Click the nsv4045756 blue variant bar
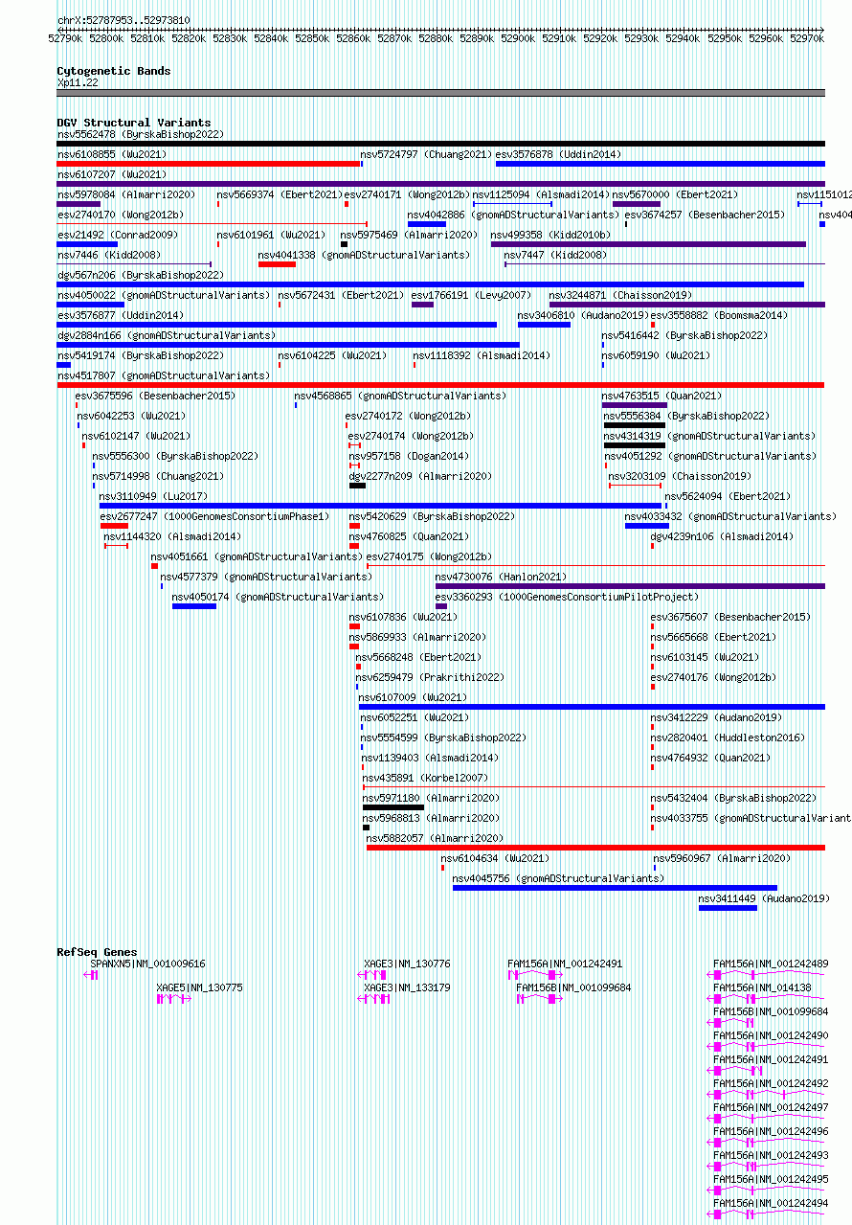The image size is (852, 1225). pos(615,888)
